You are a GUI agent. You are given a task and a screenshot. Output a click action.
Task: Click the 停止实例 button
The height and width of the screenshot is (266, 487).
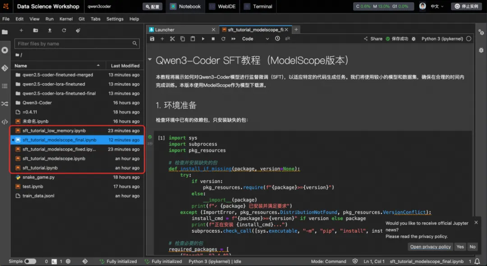[x=467, y=6]
